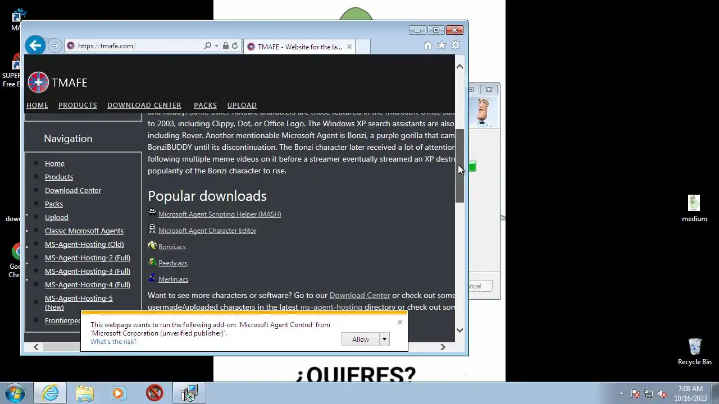Open the browser Tools gear
This screenshot has width=719, height=404.
point(456,45)
